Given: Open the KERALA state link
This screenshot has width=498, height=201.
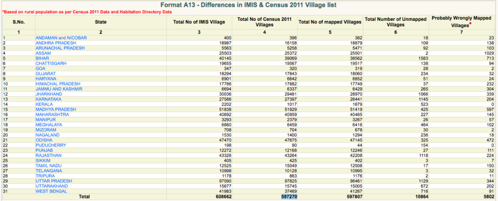Looking at the screenshot, I should pos(44,104).
